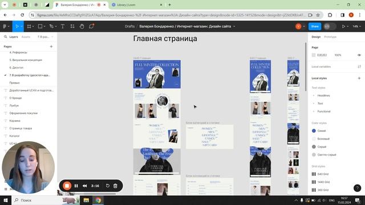Viewport: 365px width, 205px height.
Task: Open Drafts breadcrumb link
Action: 129,27
